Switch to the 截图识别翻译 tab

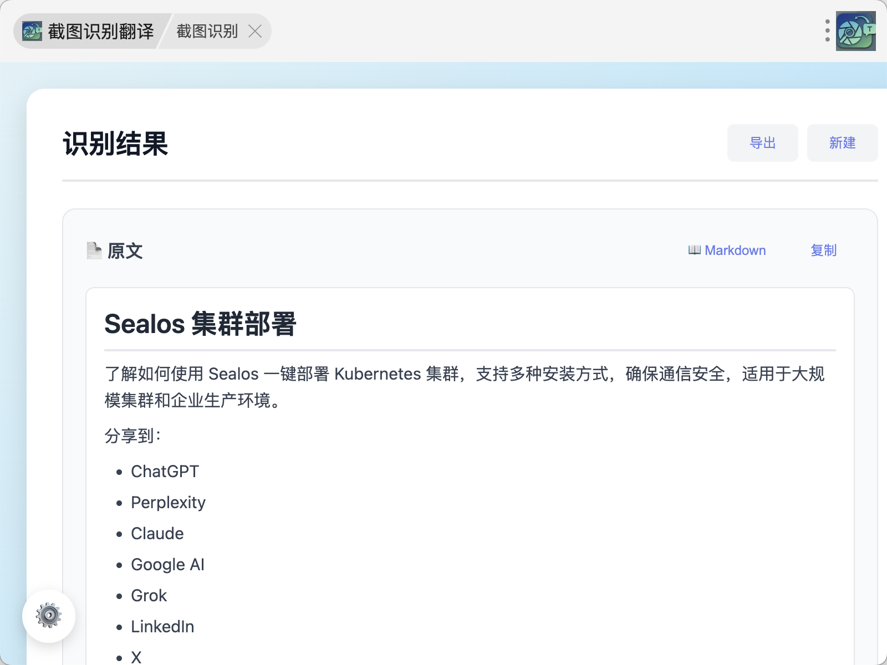pos(100,31)
